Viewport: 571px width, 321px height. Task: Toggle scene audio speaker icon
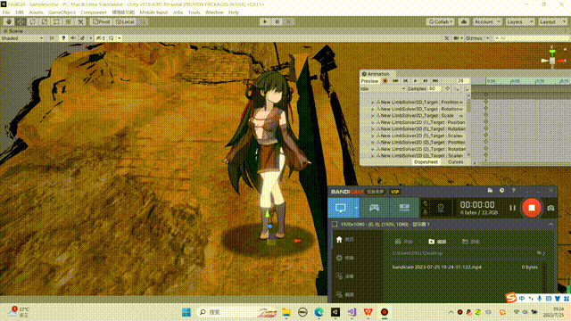(x=73, y=37)
